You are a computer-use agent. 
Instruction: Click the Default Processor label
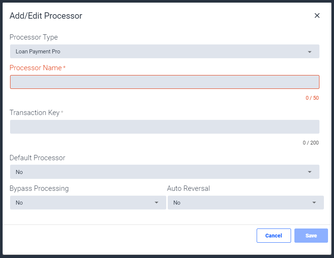(x=37, y=158)
